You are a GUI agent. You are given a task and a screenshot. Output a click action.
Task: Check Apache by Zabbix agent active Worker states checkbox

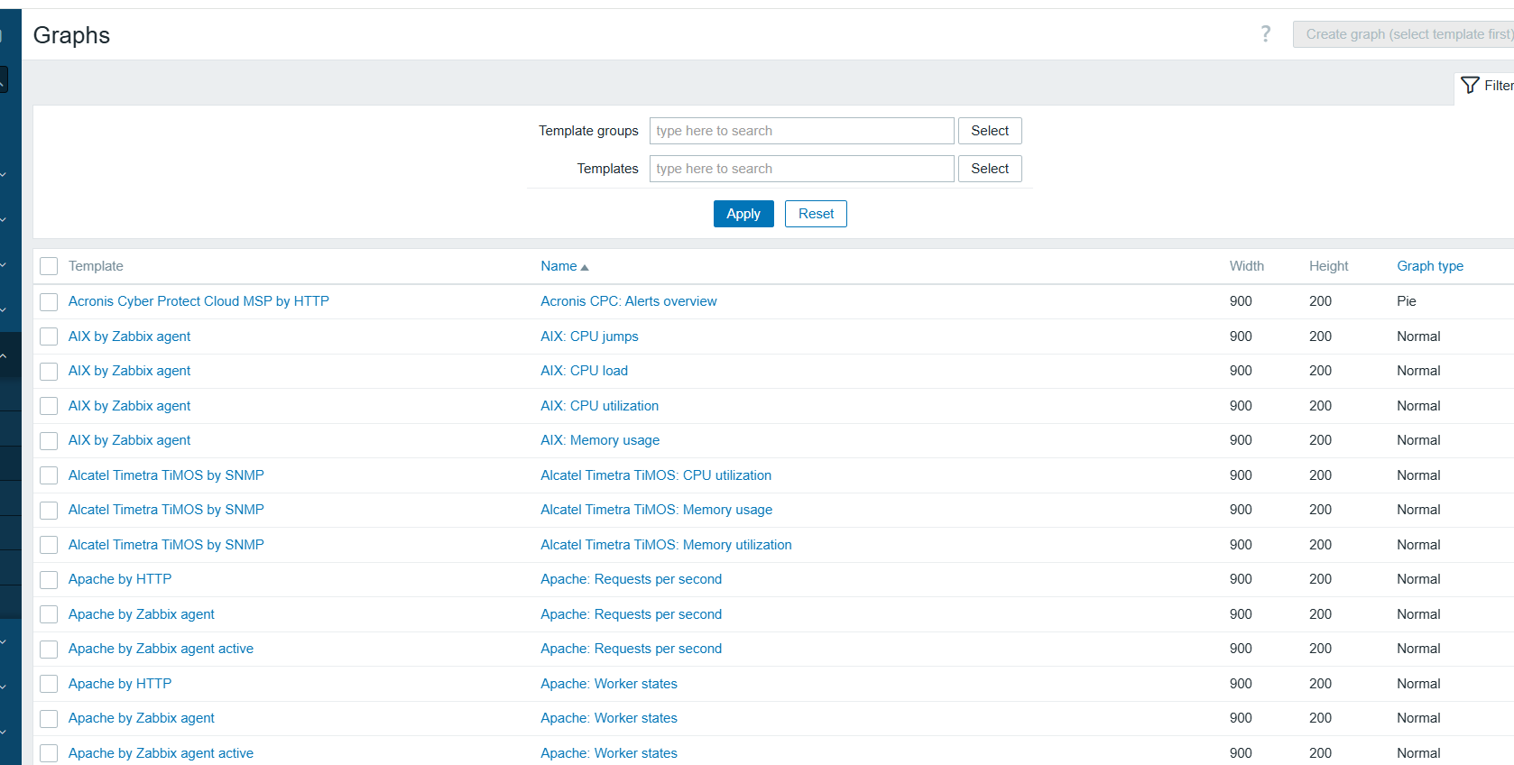click(49, 753)
